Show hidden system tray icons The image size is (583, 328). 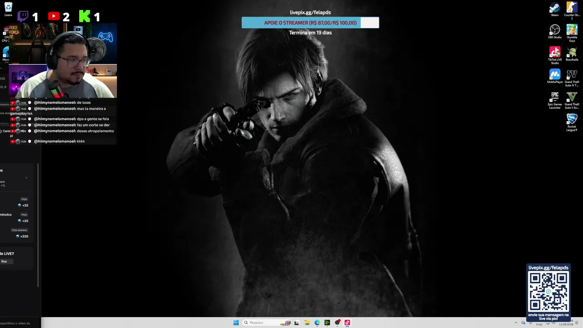516,323
